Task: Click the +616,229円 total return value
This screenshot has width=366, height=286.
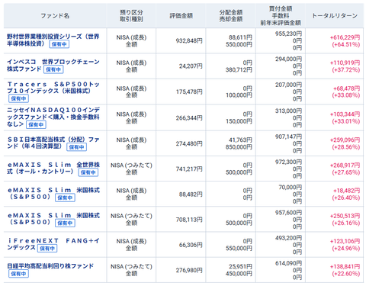Action: 345,37
